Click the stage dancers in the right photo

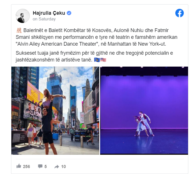[144, 124]
